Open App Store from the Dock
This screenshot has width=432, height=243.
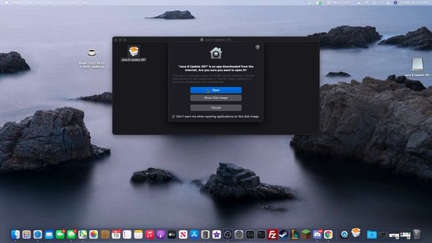(x=194, y=234)
